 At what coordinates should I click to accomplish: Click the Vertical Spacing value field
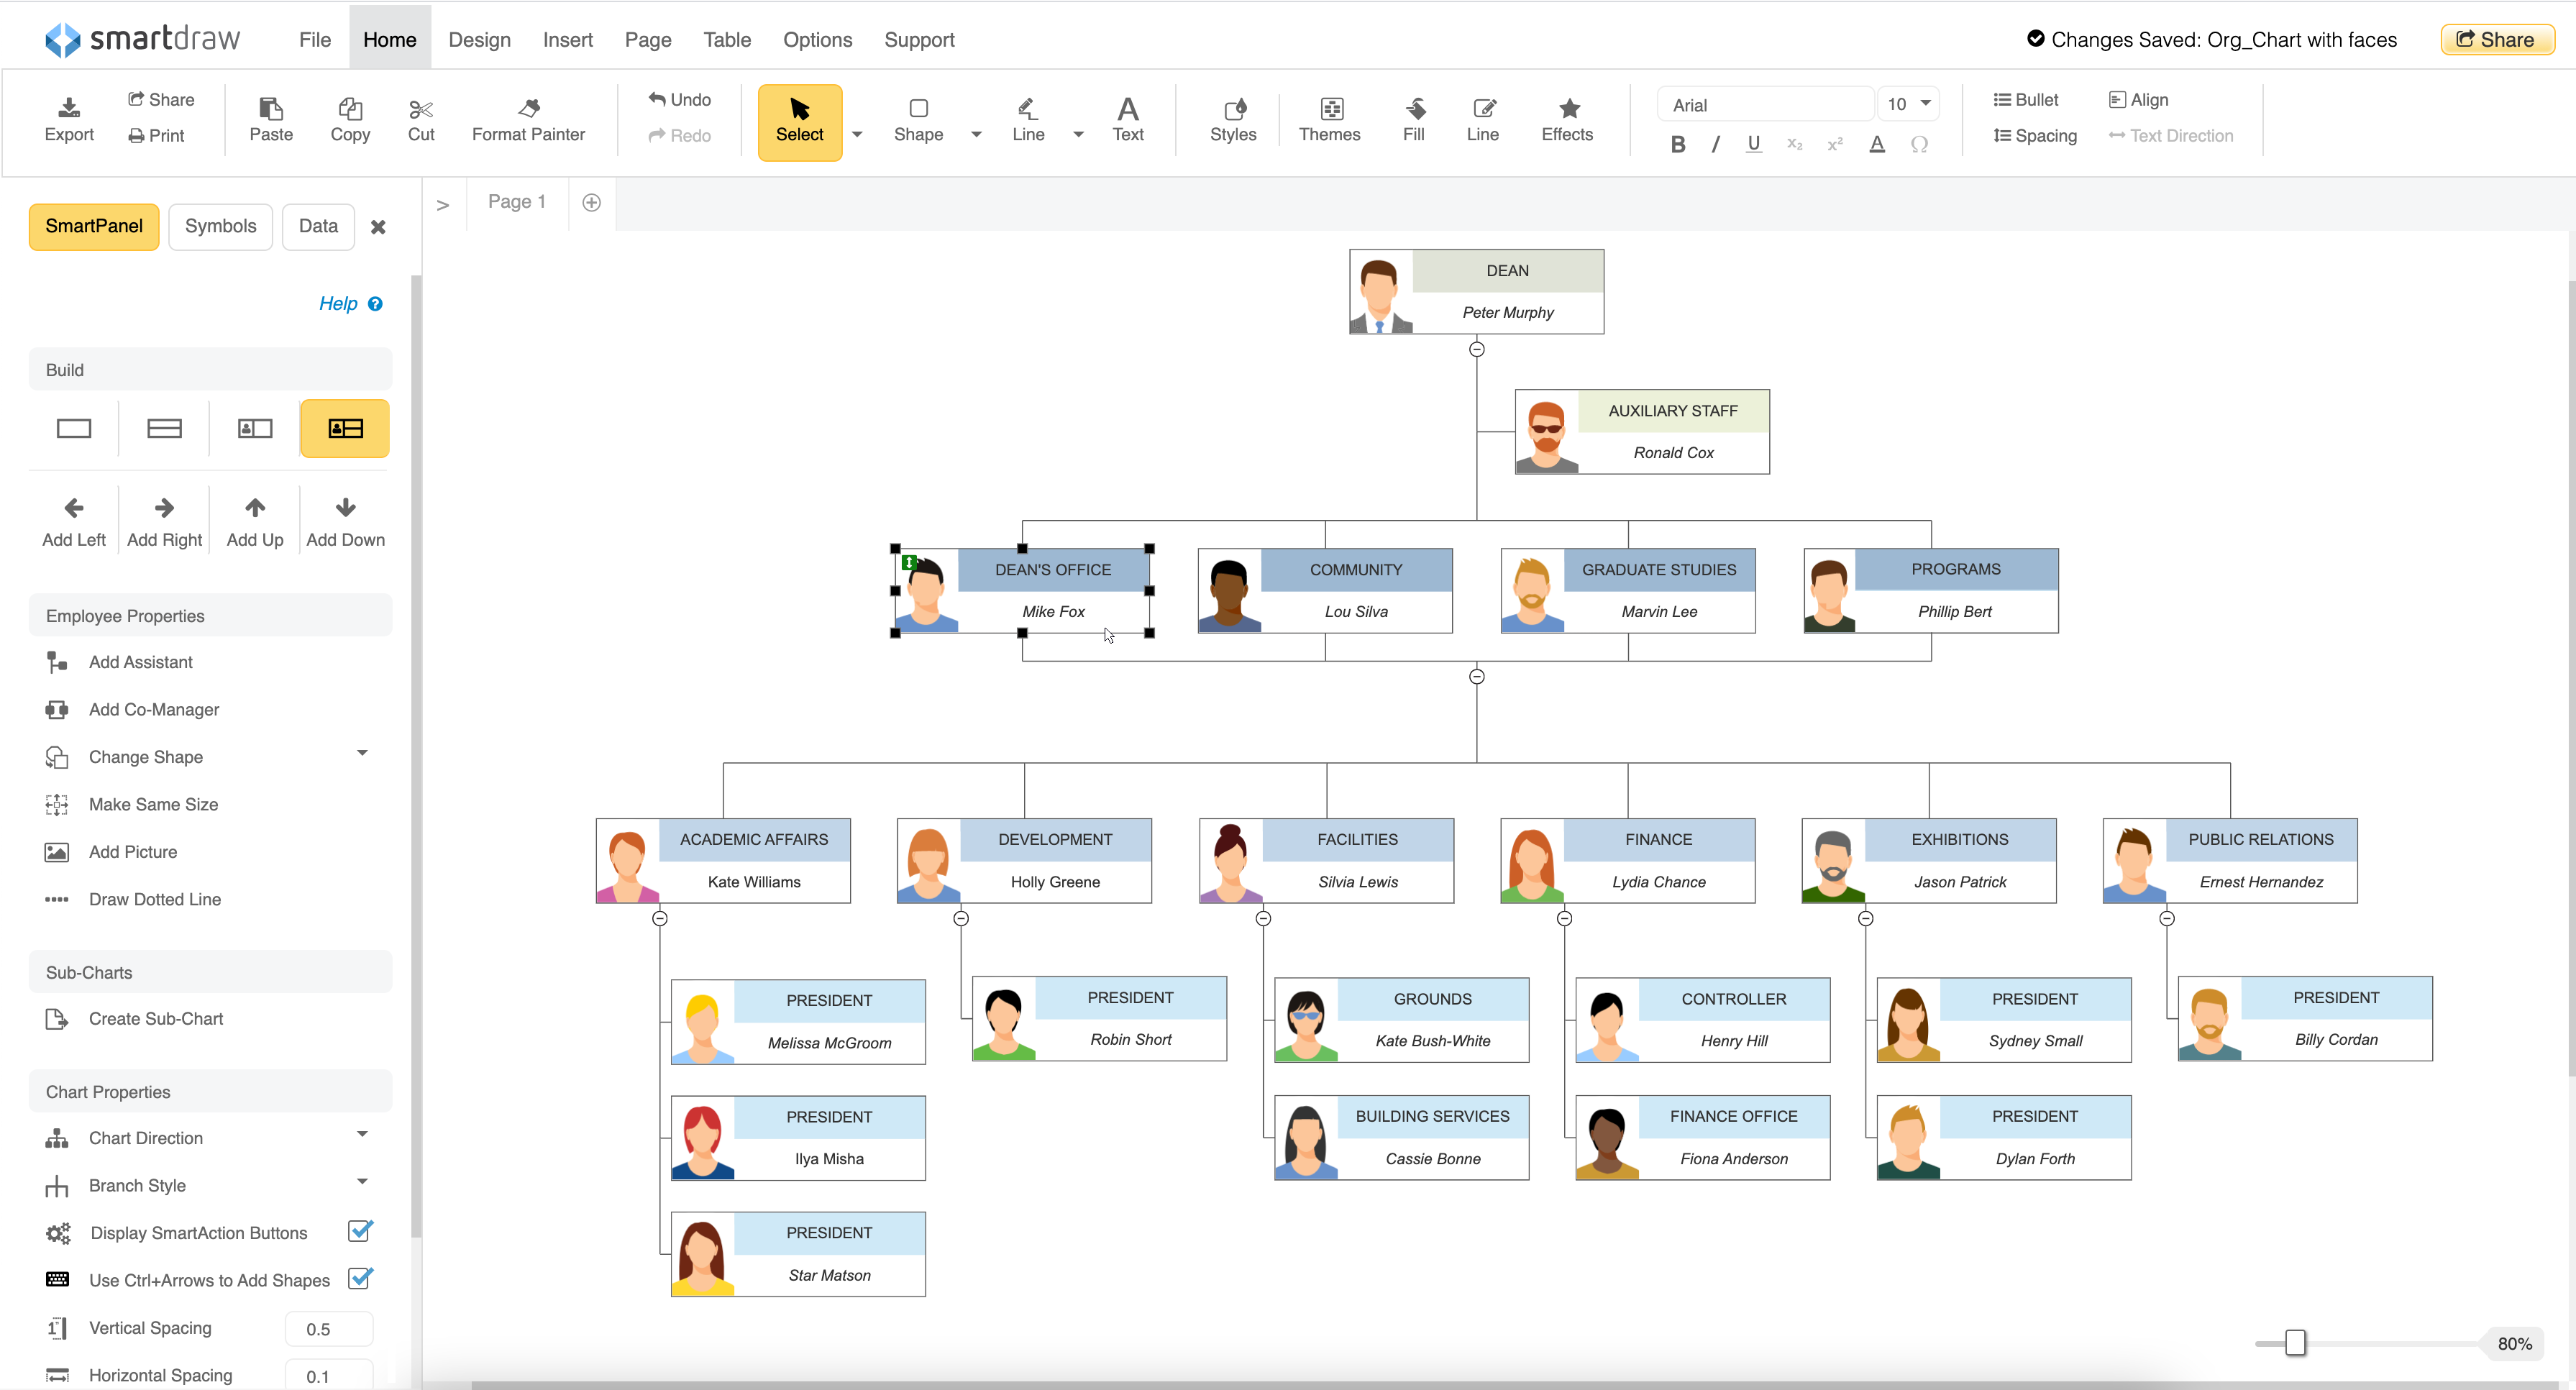click(x=328, y=1328)
